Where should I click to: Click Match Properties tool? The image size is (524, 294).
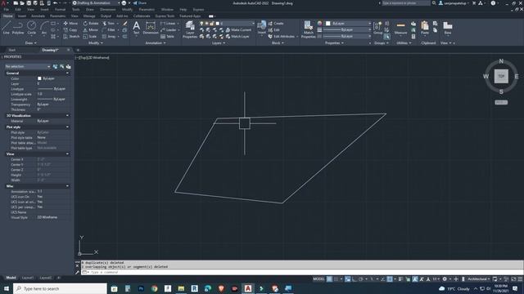(x=308, y=29)
